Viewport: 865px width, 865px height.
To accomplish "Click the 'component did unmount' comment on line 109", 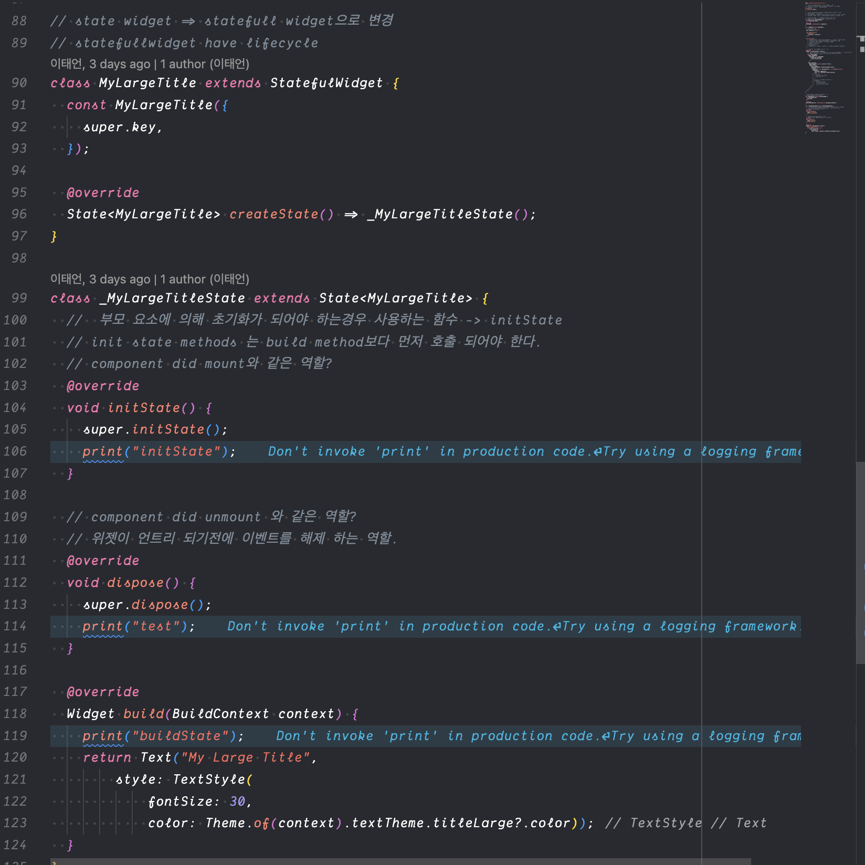I will [212, 517].
